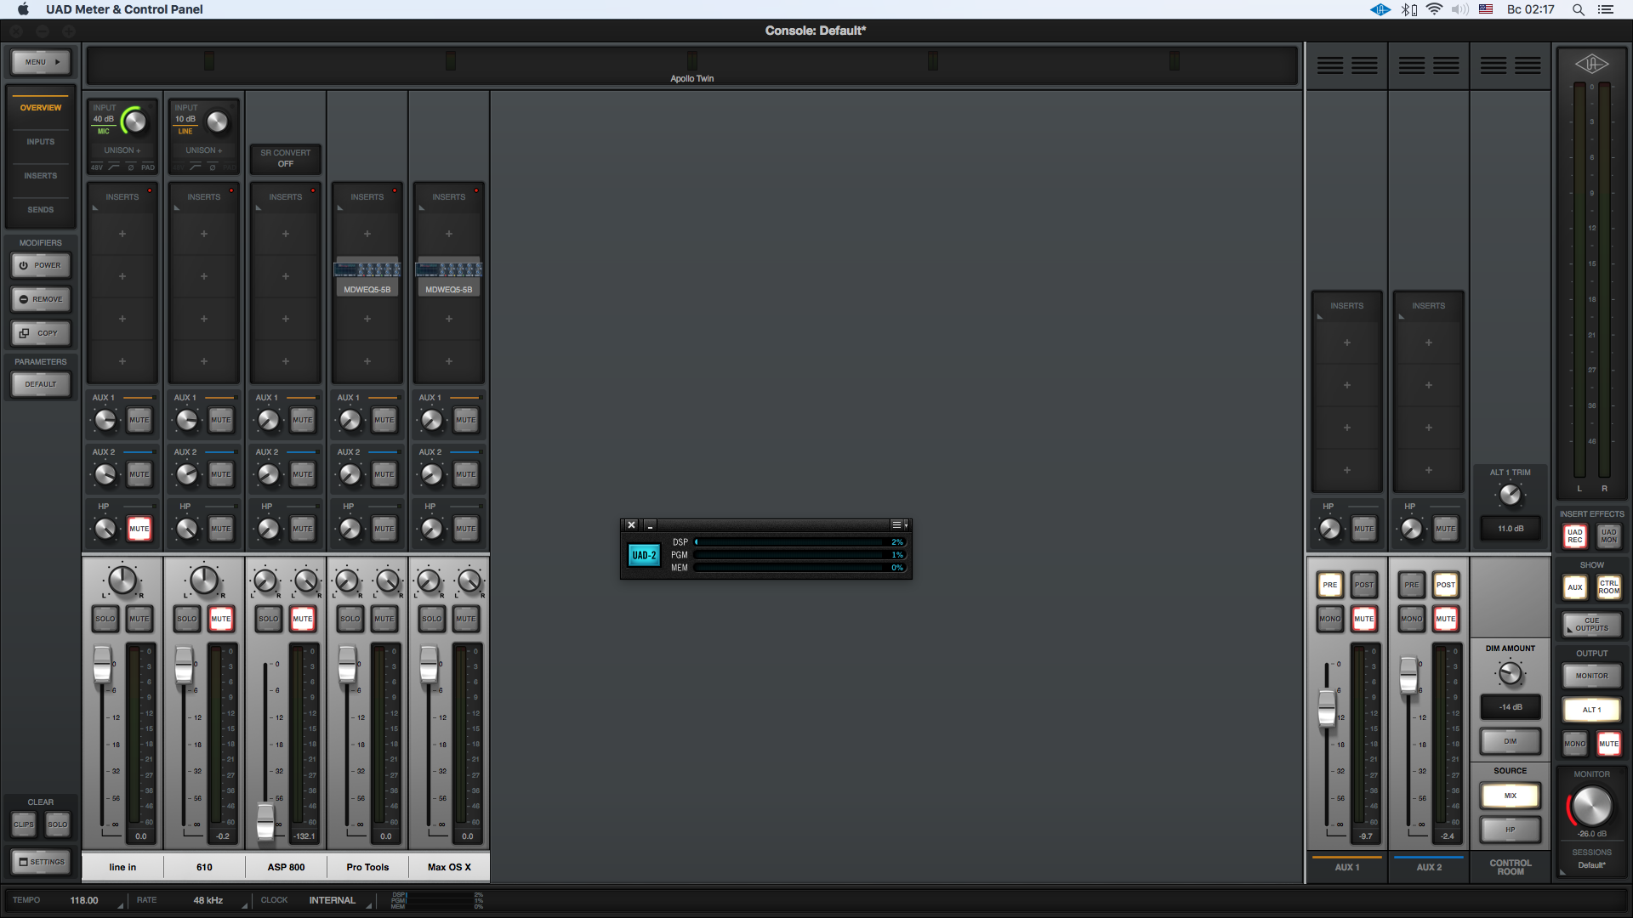Open the sample RATE 48 kHz selector
The height and width of the screenshot is (918, 1633).
click(208, 900)
